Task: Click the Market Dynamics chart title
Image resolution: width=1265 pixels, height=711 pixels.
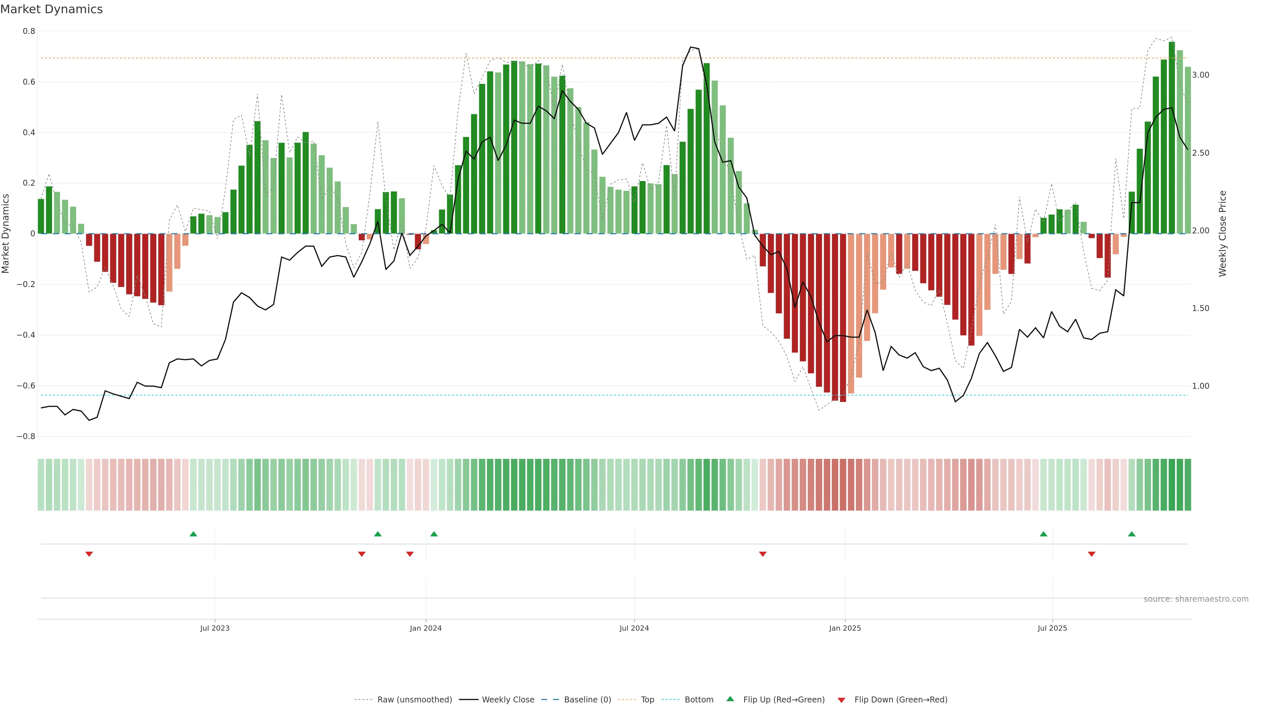Action: [52, 9]
